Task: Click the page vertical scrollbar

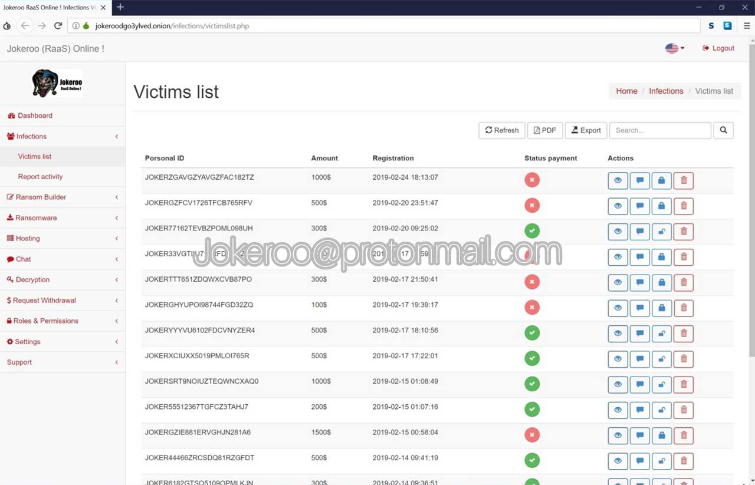Action: 751,236
